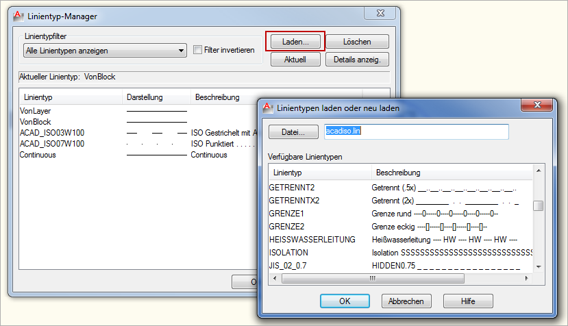This screenshot has height=326, width=568.
Task: Click the Laden... button
Action: [294, 42]
